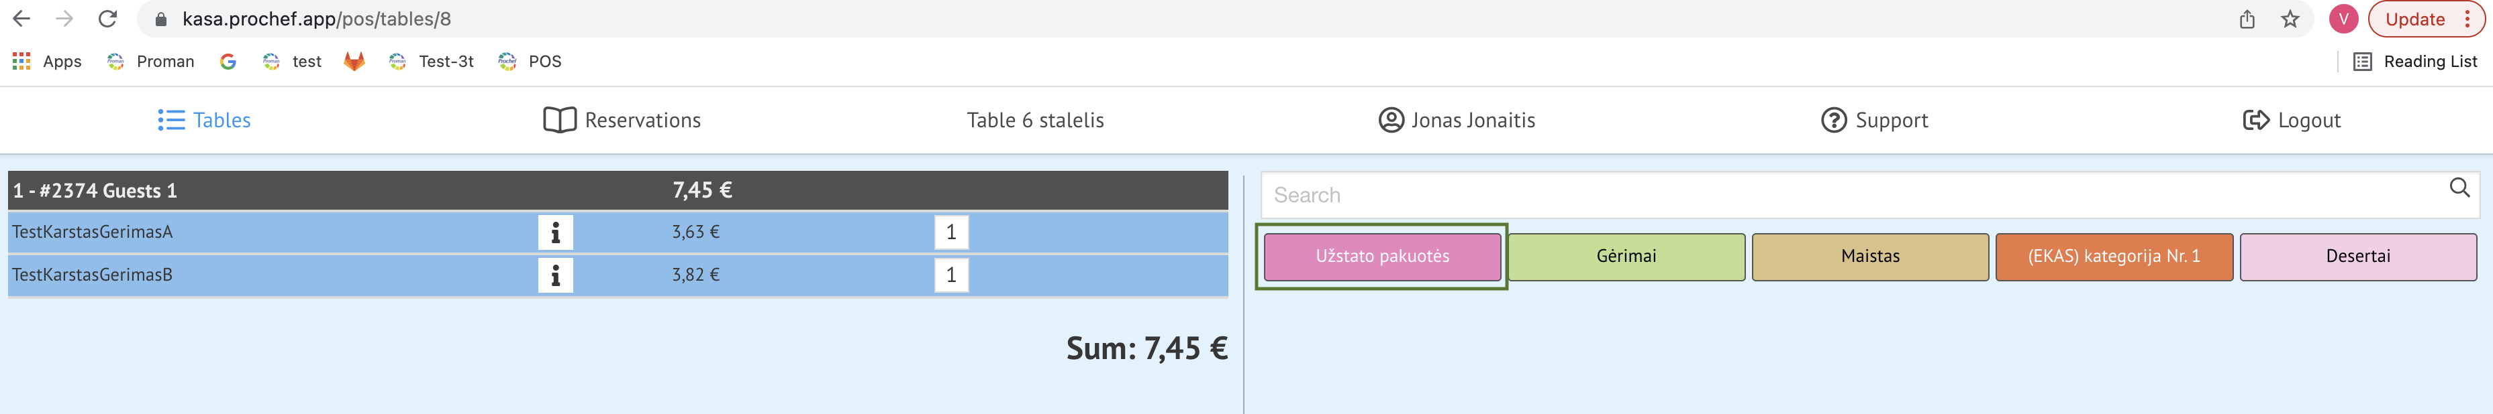Select the pink Užstato pakuotės category
Image resolution: width=2493 pixels, height=414 pixels.
[1382, 257]
